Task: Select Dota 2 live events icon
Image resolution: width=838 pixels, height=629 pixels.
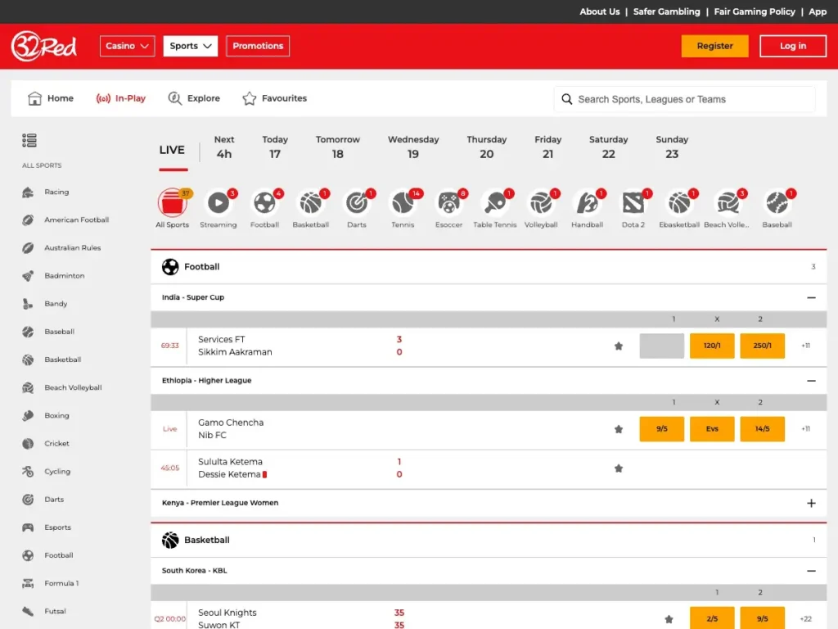Action: click(633, 202)
